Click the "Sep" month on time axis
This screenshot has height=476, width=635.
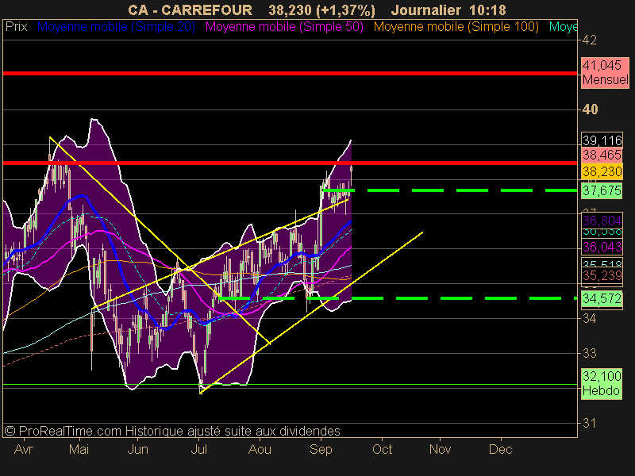click(x=321, y=449)
